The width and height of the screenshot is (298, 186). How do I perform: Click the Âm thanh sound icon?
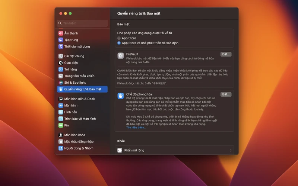(61, 33)
